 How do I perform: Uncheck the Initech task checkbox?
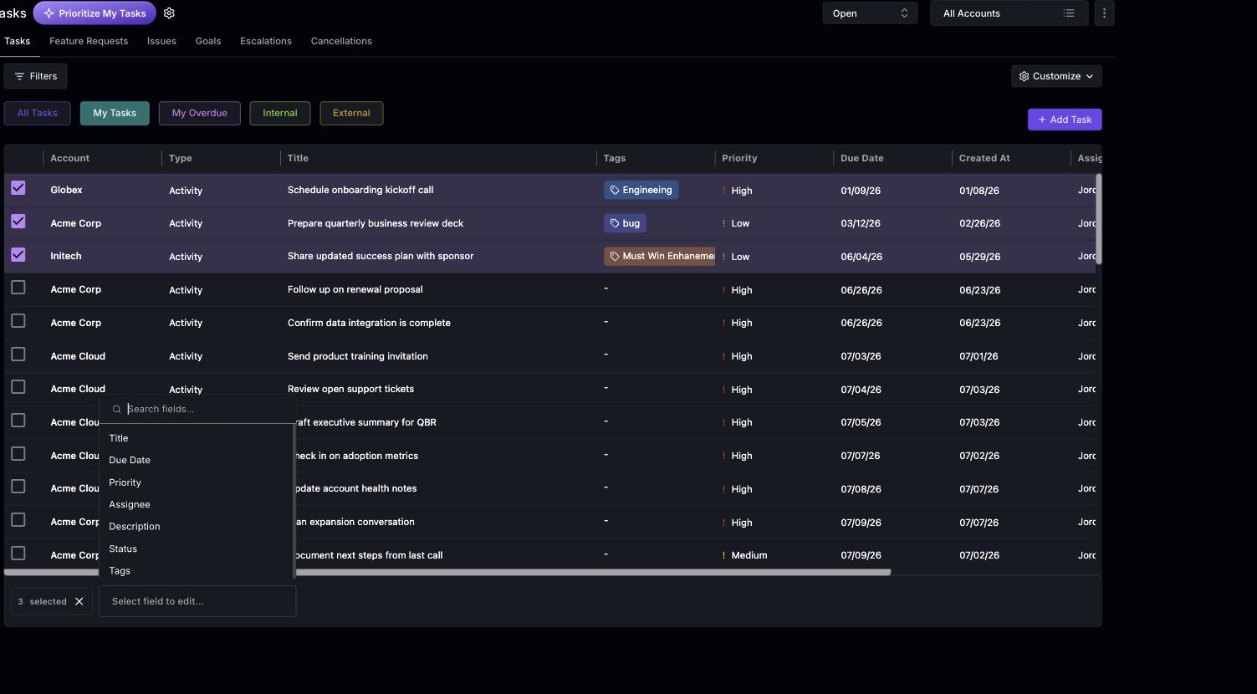(x=18, y=255)
